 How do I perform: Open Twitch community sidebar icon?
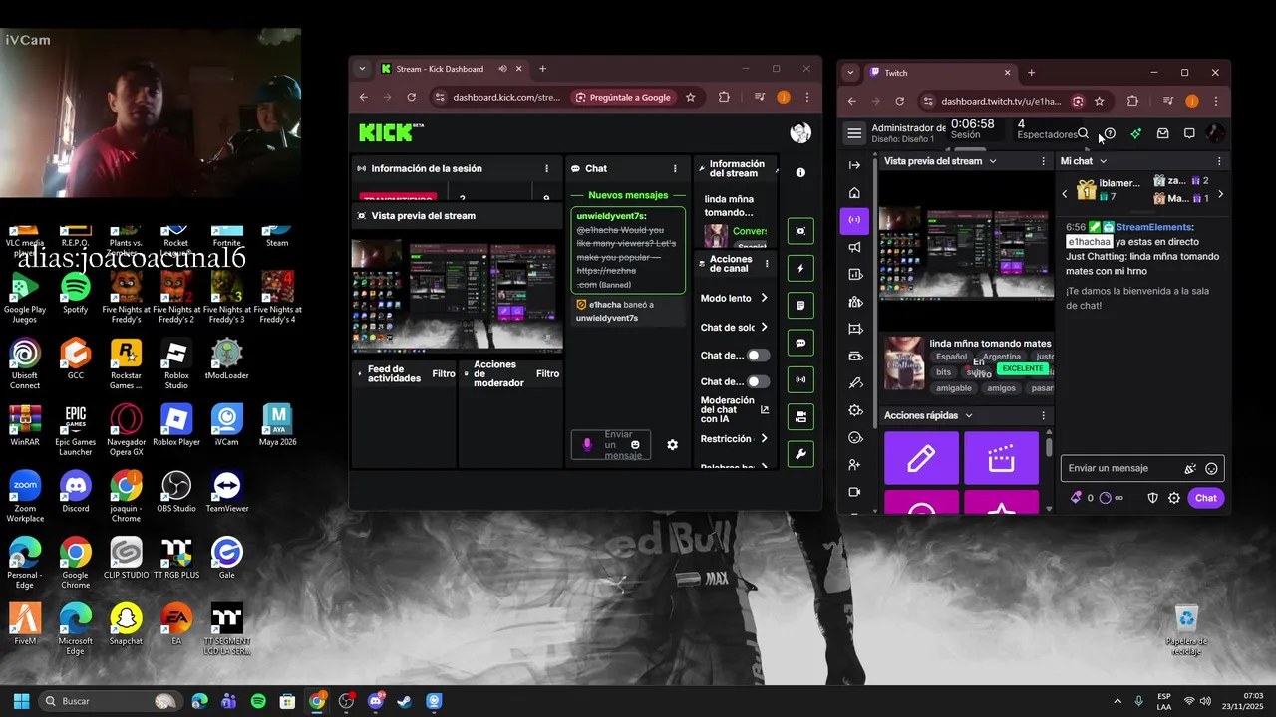[x=854, y=302]
